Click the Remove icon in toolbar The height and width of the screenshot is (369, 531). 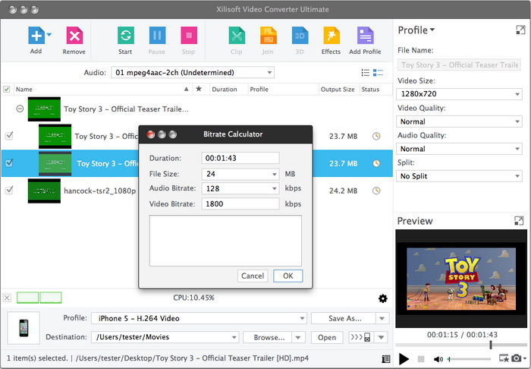[74, 36]
